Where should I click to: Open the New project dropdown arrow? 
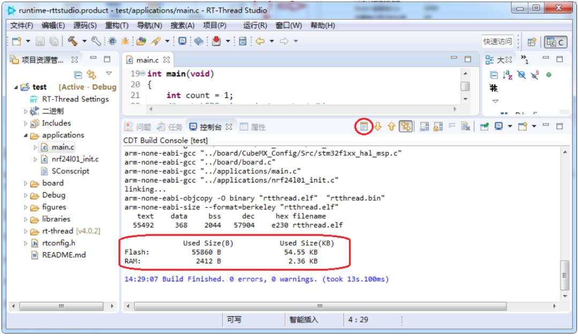pos(28,41)
